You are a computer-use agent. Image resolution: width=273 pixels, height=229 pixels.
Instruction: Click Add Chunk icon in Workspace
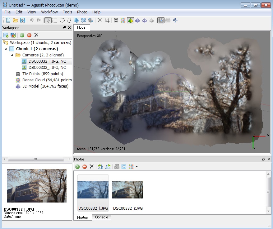[x=6, y=35]
